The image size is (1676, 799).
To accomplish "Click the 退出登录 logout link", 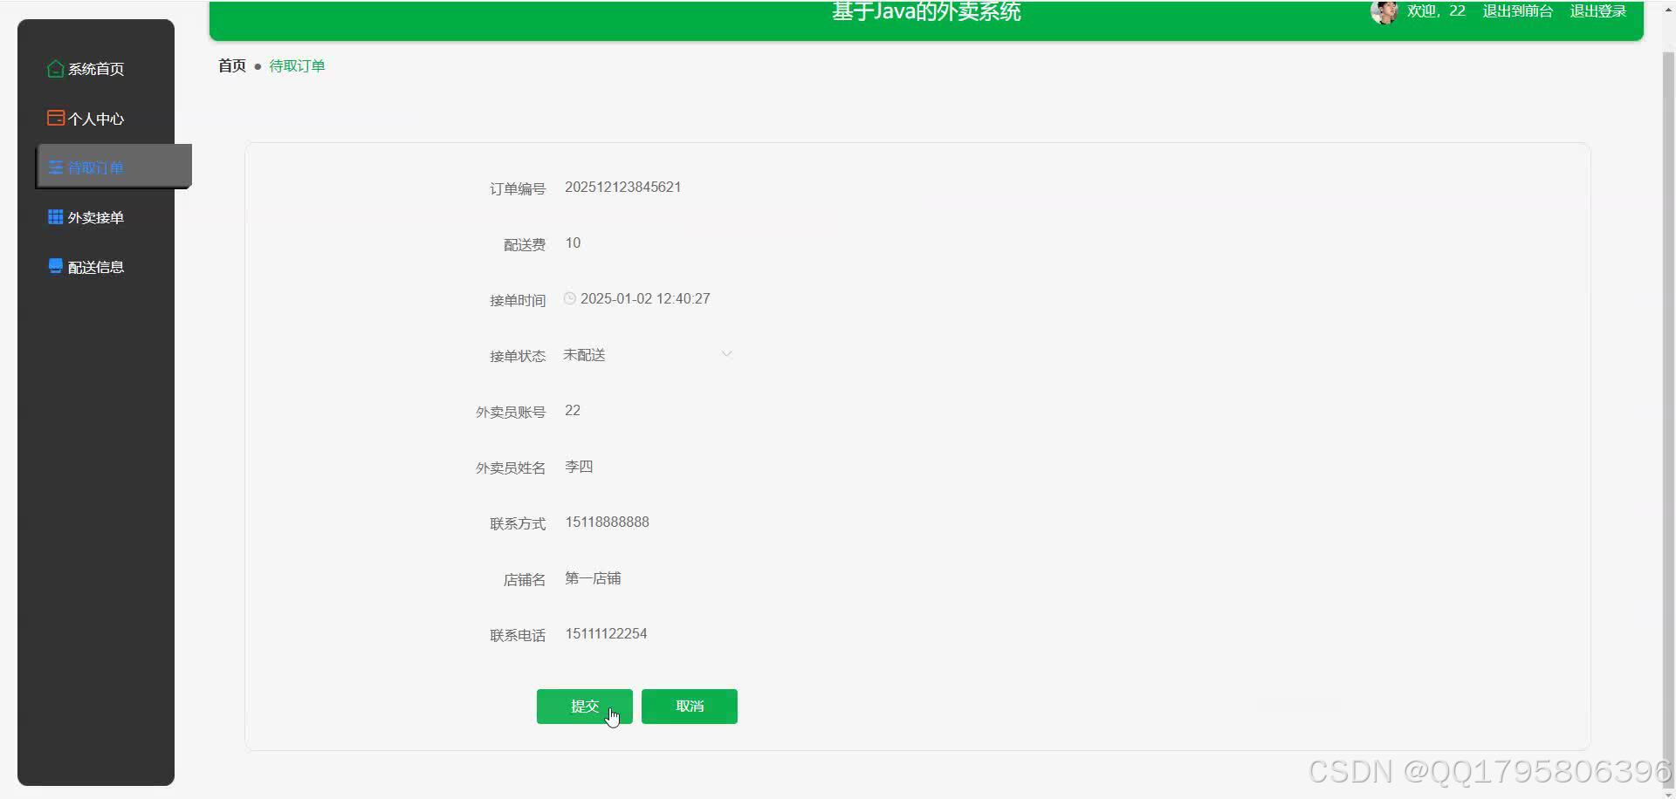I will (1597, 11).
